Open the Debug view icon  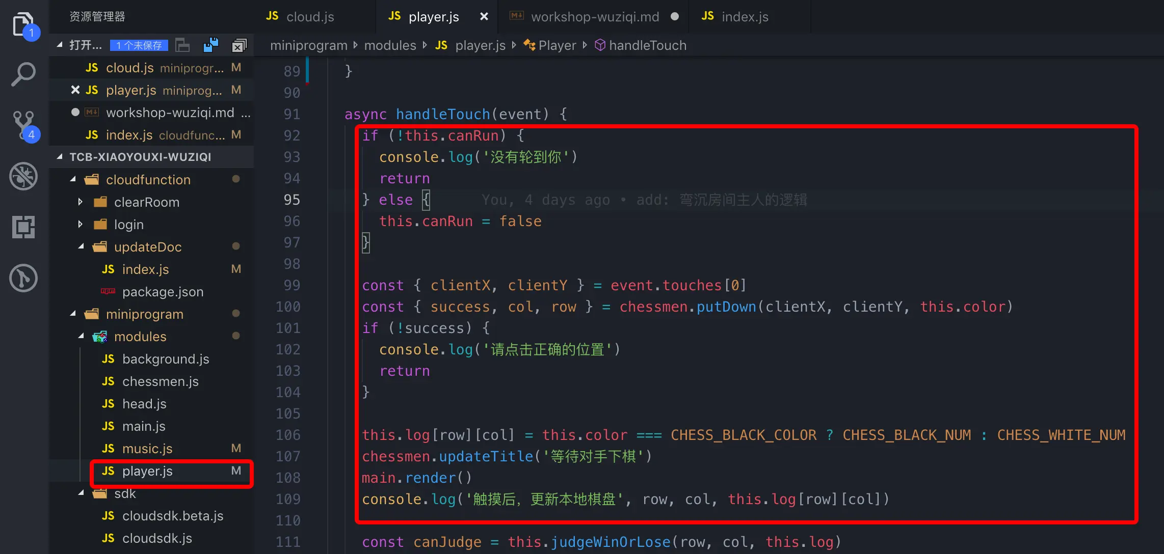pos(23,176)
